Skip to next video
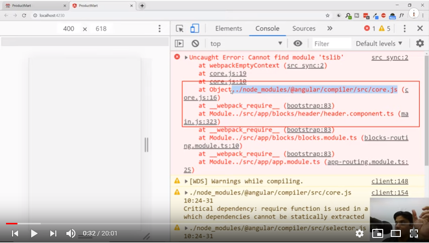 (53, 233)
